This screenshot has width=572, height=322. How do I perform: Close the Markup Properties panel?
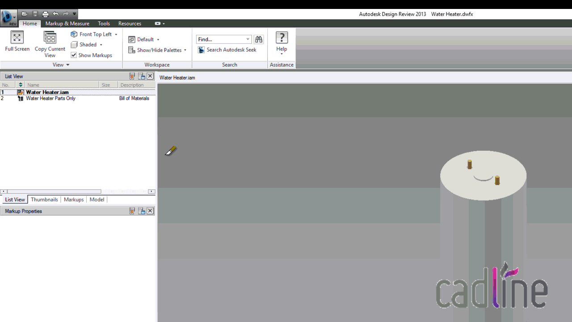[150, 211]
